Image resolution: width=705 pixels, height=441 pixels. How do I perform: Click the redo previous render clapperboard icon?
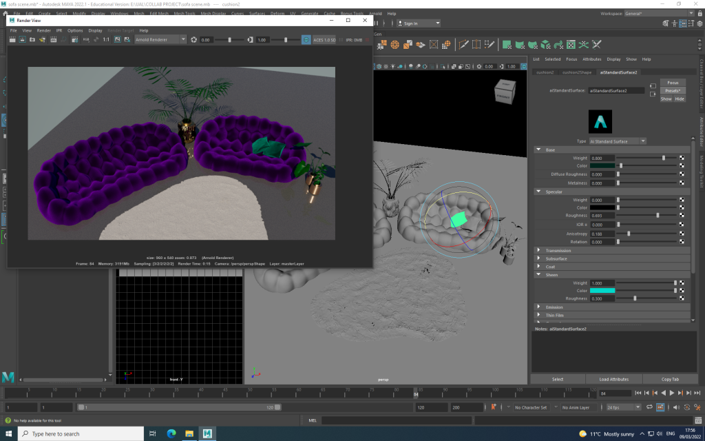(x=12, y=40)
